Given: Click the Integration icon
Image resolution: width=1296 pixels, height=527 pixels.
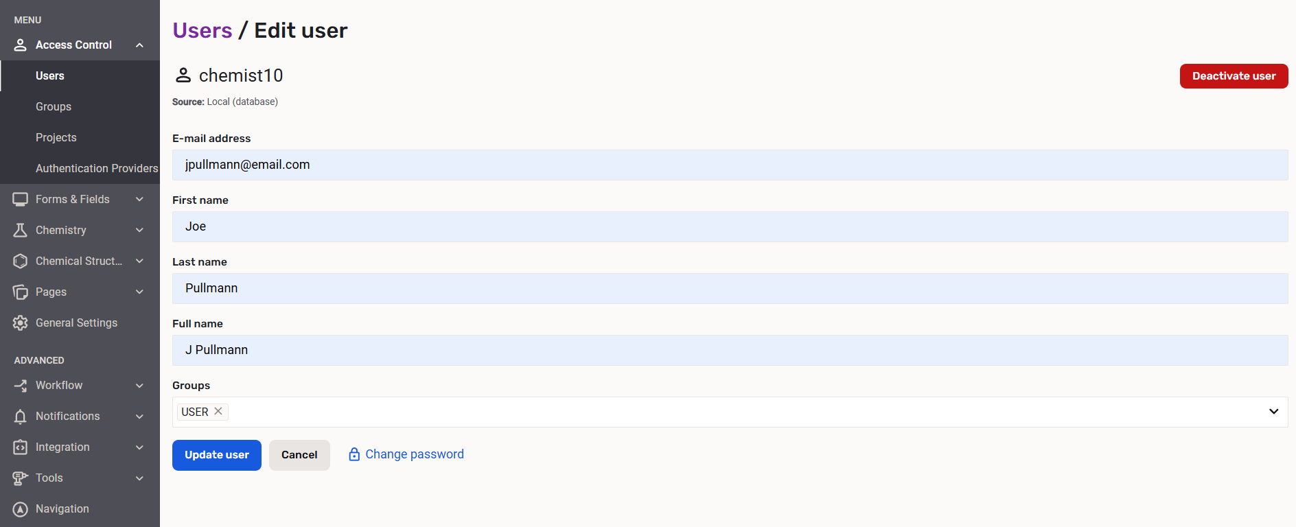Looking at the screenshot, I should 20,447.
